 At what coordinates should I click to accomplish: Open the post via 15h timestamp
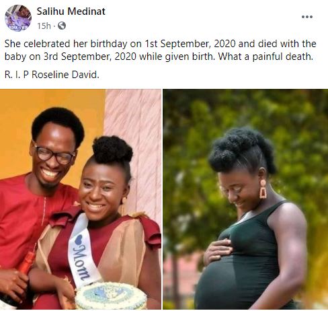click(x=44, y=26)
